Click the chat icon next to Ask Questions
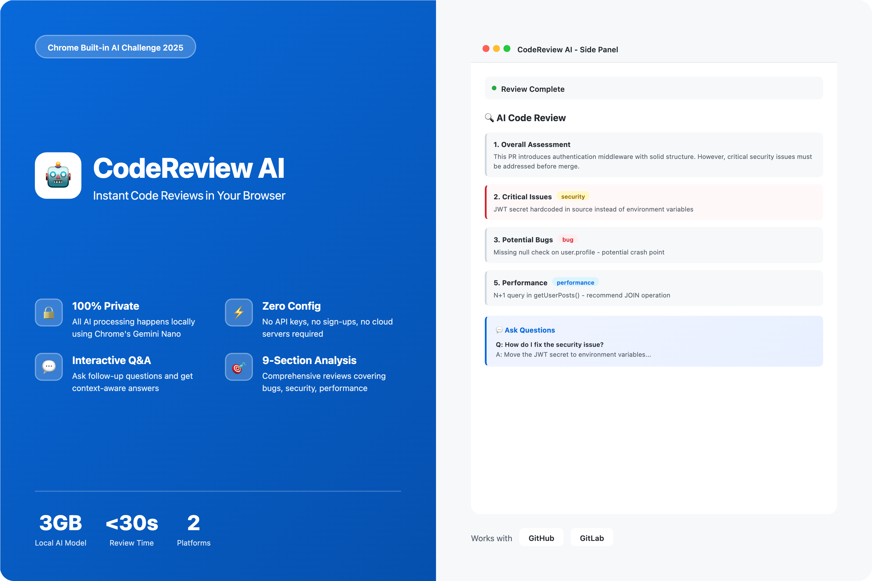The width and height of the screenshot is (872, 581). coord(499,330)
